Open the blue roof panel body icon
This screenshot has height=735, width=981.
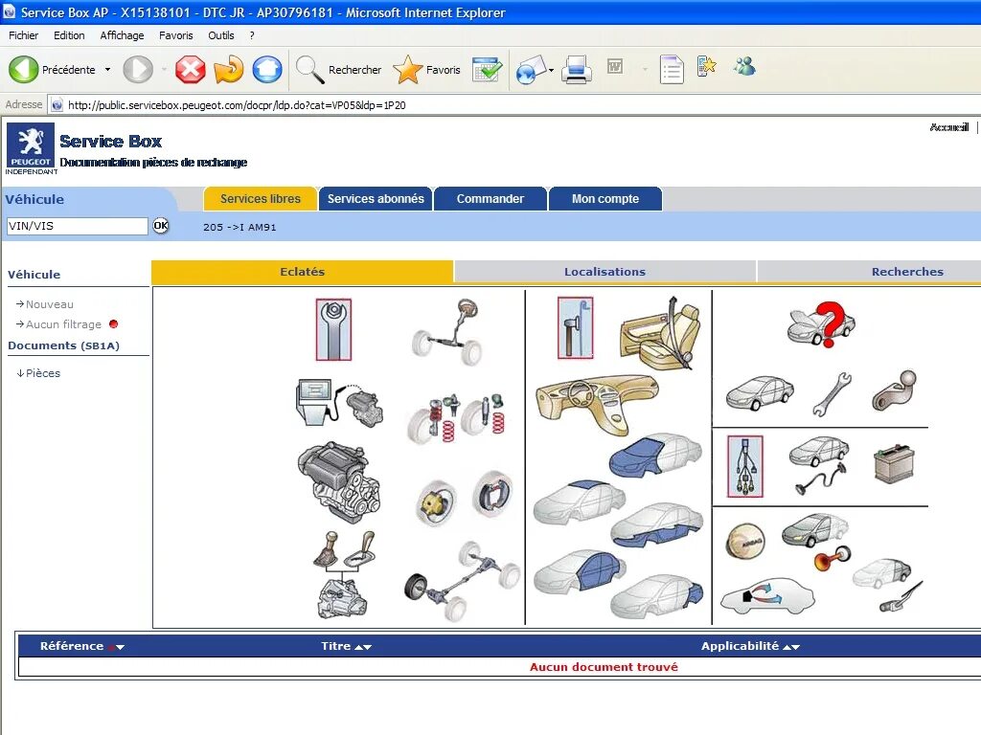[580, 502]
